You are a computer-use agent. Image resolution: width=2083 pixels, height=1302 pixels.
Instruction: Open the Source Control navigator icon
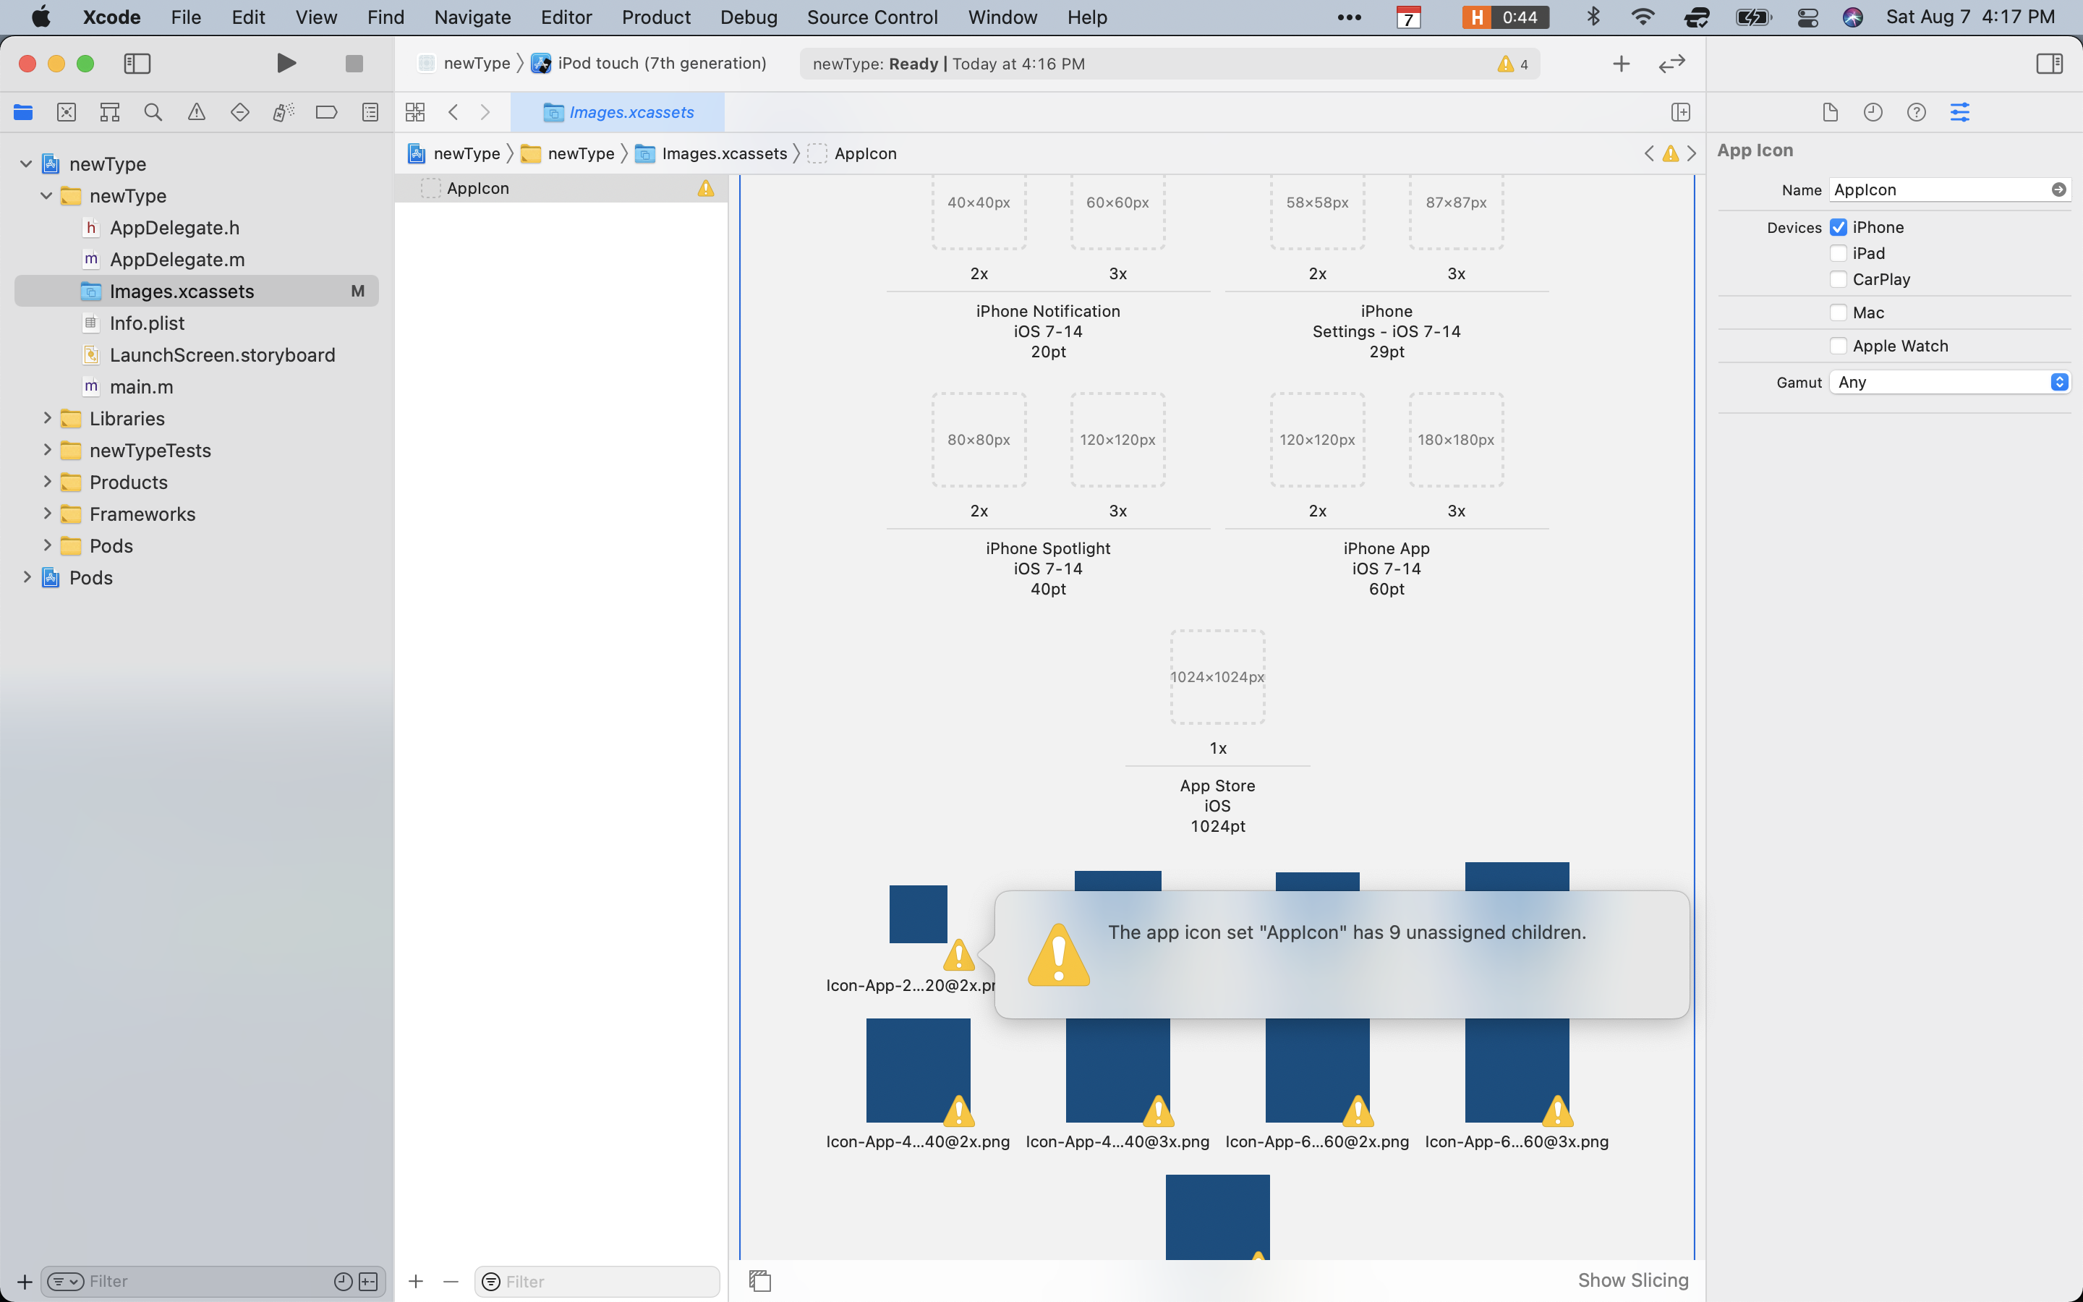point(67,112)
